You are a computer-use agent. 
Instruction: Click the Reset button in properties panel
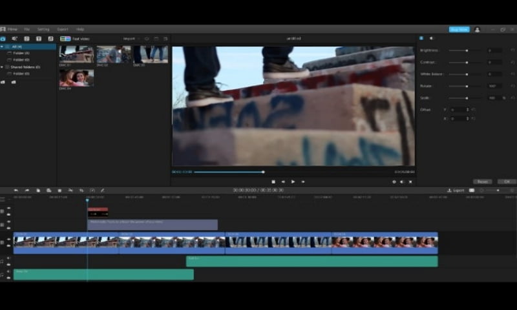point(482,182)
